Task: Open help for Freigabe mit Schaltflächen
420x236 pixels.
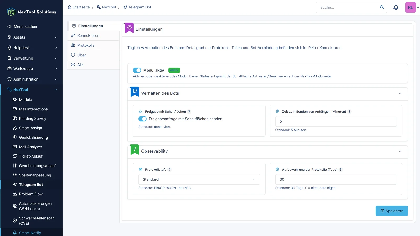Action: tap(189, 112)
